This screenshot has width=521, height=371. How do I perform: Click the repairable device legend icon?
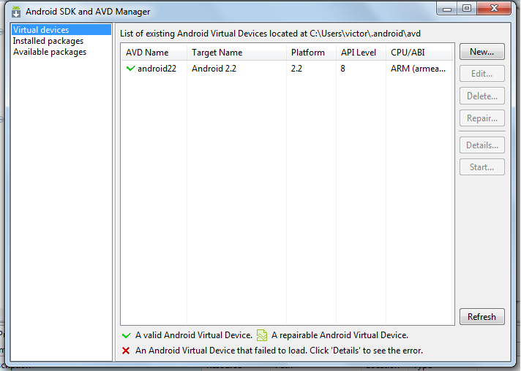pyautogui.click(x=262, y=335)
